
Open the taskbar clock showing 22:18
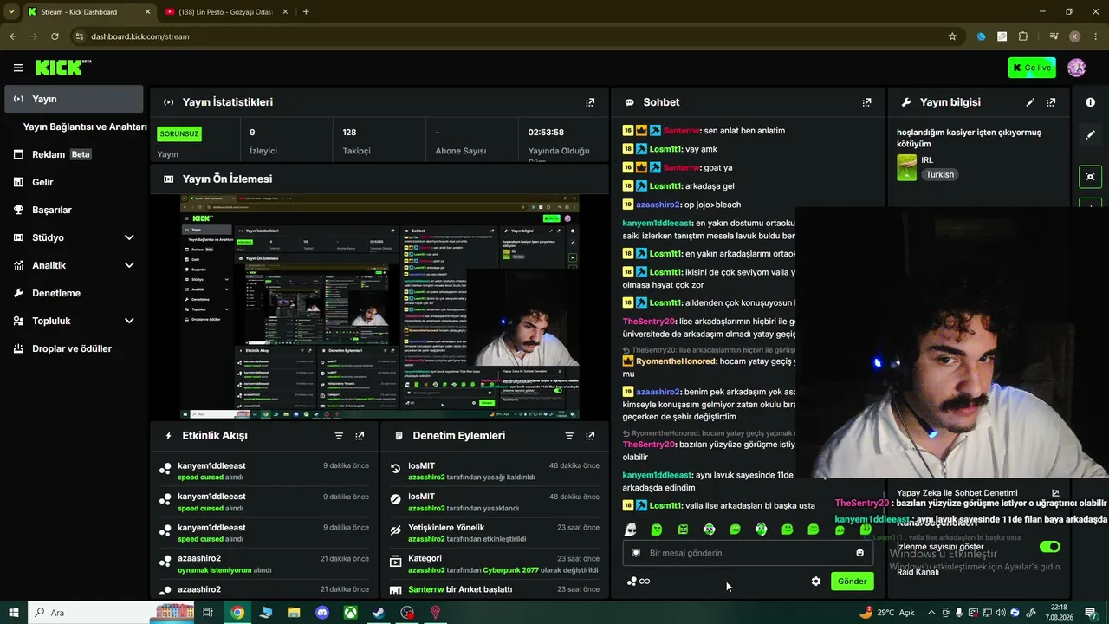click(x=1059, y=613)
